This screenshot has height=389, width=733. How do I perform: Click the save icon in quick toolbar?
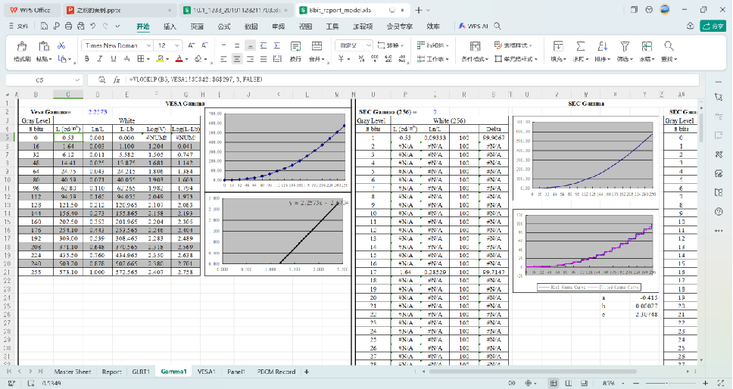pyautogui.click(x=44, y=26)
